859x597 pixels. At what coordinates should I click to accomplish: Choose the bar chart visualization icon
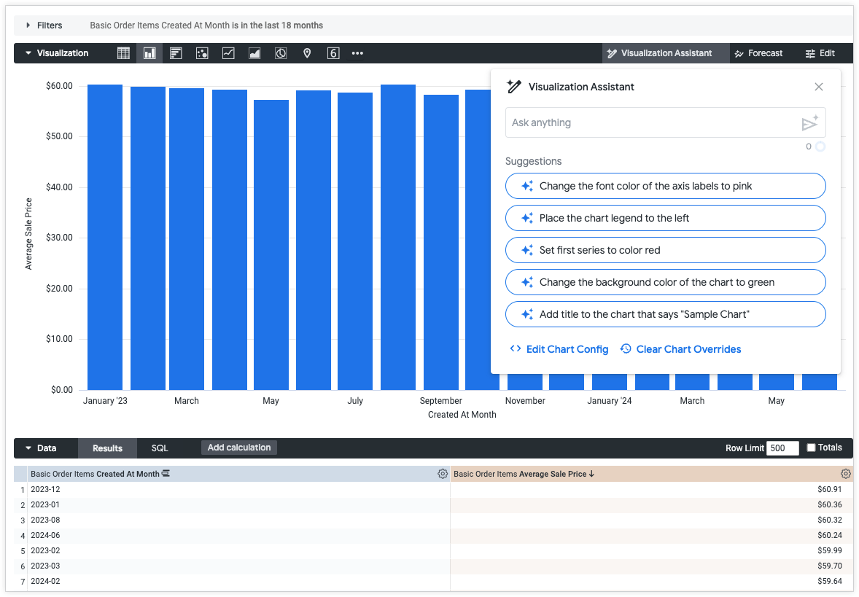pos(176,53)
